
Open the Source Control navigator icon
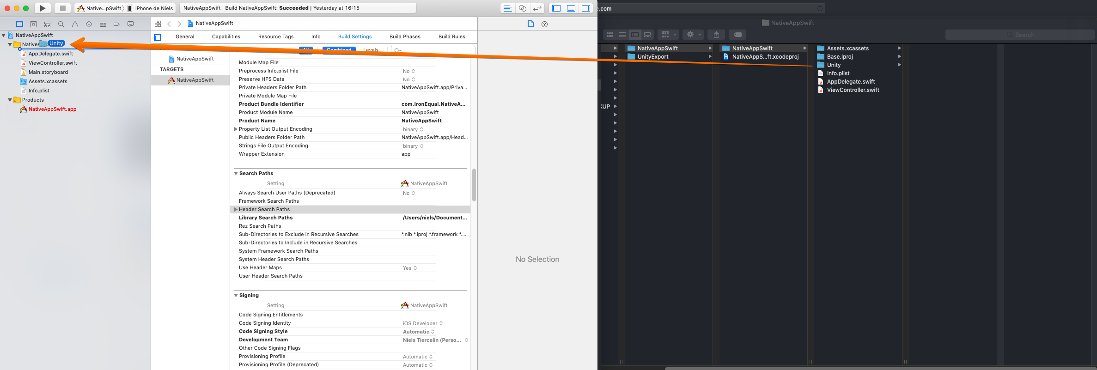(33, 24)
